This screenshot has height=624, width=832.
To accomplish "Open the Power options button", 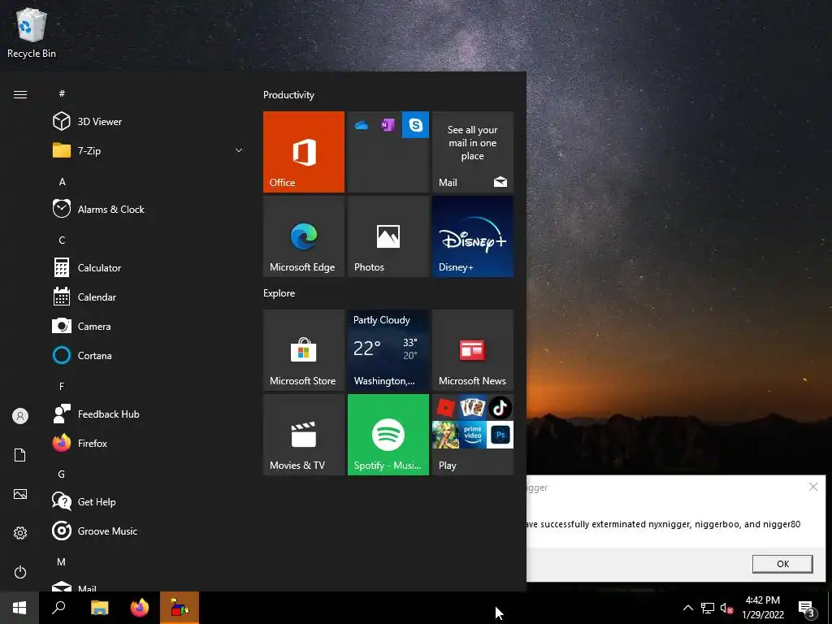I will tap(20, 572).
